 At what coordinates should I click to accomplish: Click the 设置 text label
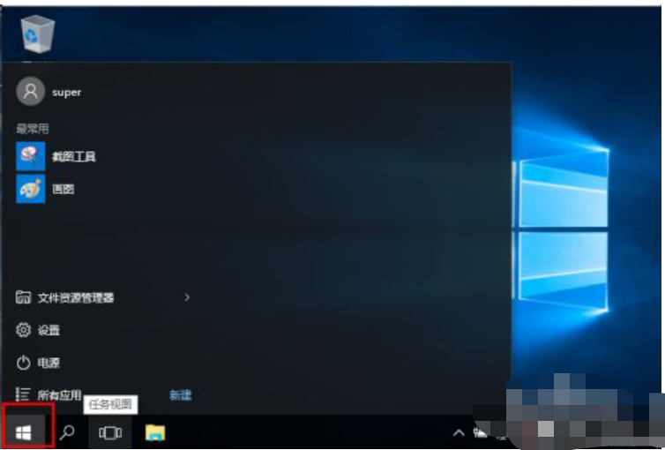[x=49, y=330]
